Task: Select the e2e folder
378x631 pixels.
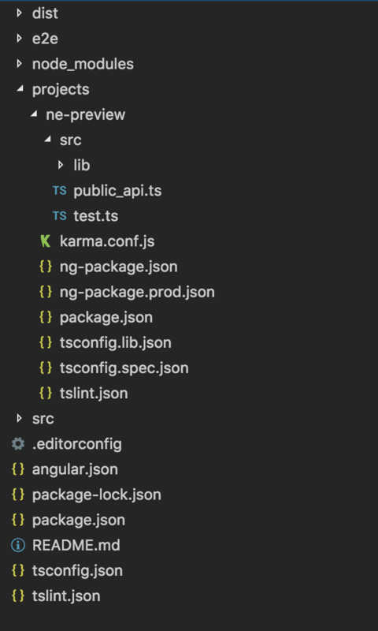Action: tap(45, 39)
